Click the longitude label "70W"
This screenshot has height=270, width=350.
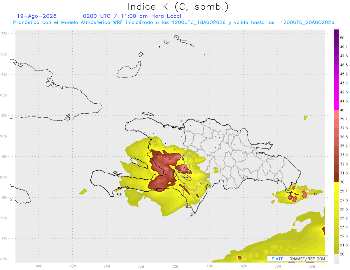coord(244,266)
